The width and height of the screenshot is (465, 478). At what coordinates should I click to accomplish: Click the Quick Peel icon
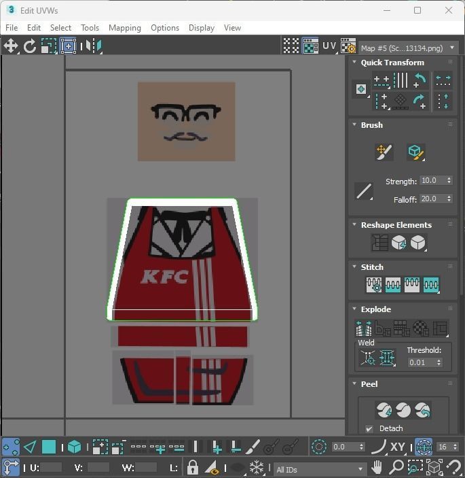384,410
